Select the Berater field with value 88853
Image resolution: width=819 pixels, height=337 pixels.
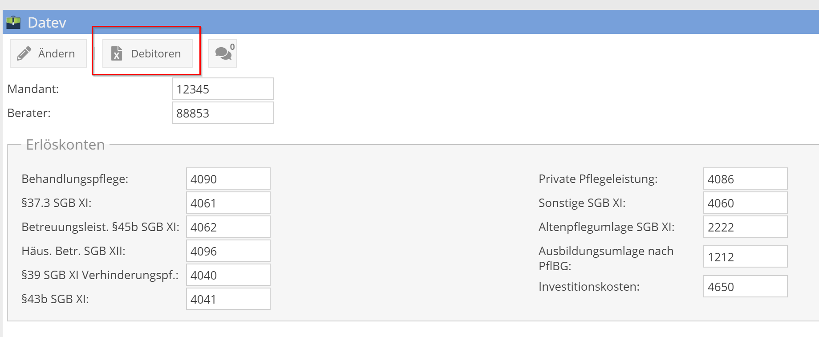coord(223,113)
